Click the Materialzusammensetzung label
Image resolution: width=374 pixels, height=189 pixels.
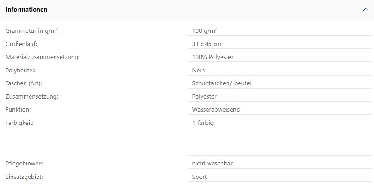(x=43, y=57)
